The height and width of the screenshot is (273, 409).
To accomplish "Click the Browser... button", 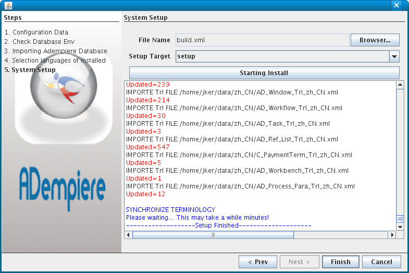I will click(x=375, y=40).
